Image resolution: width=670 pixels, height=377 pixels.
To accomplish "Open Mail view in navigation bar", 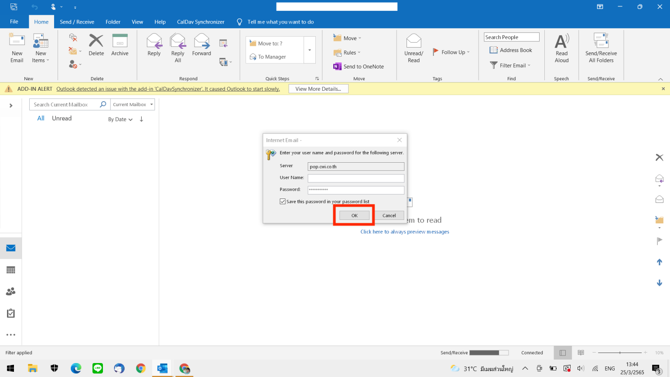I will tap(11, 248).
